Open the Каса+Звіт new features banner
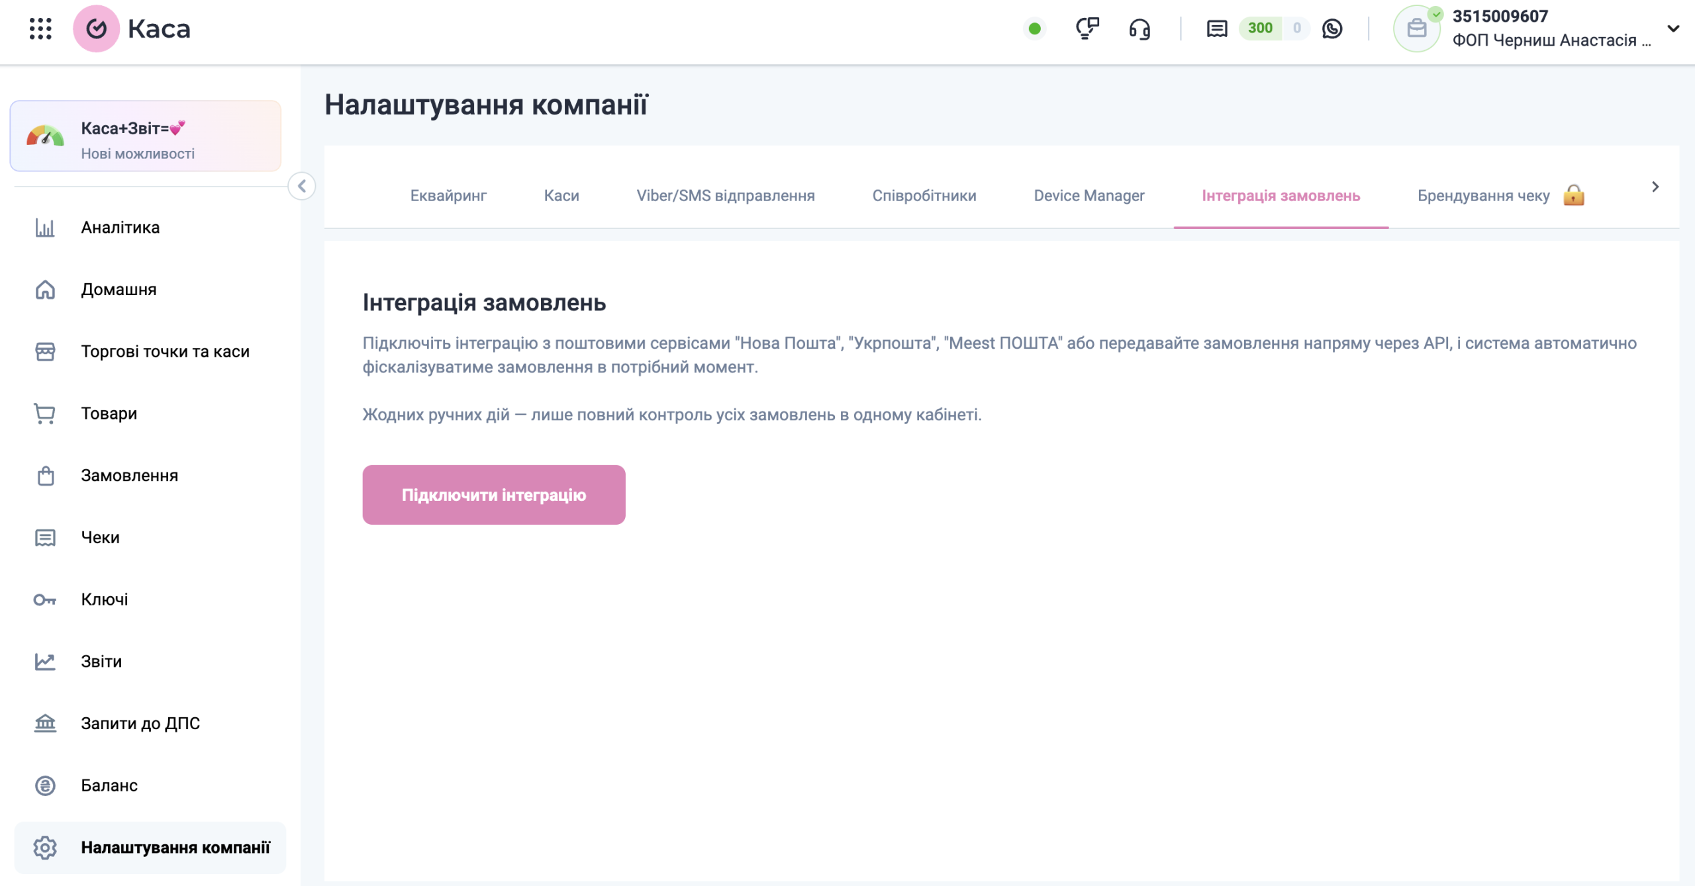 [x=146, y=137]
